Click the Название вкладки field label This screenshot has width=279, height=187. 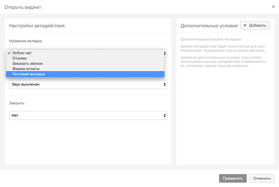25,41
